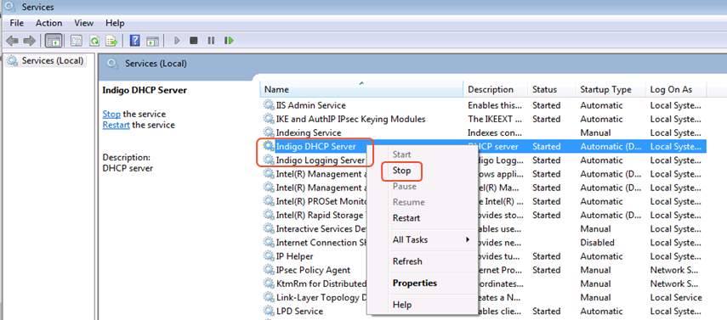This screenshot has height=320, width=727.
Task: Select the LPD Service row
Action: click(484, 311)
